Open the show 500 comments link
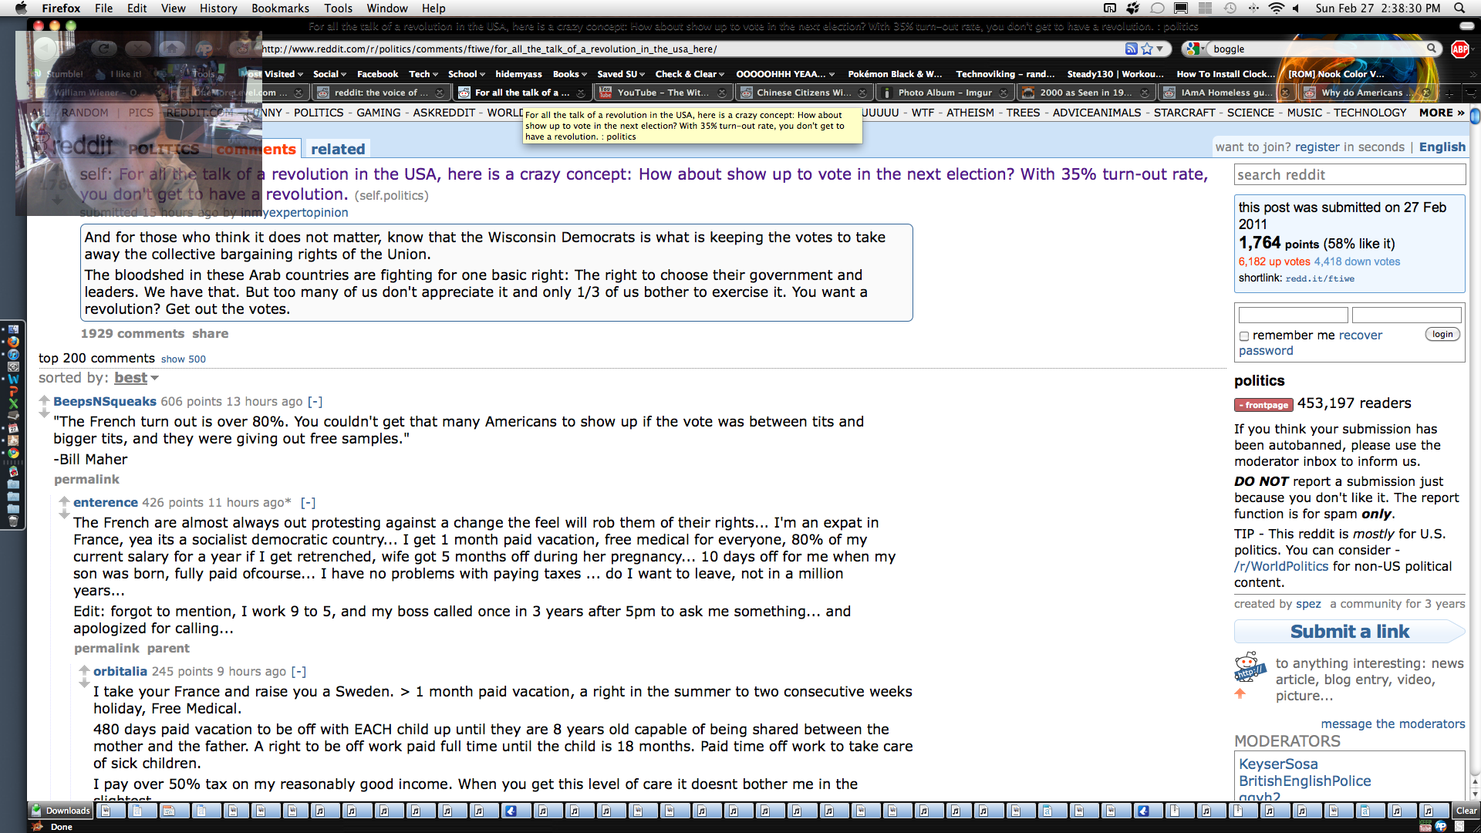 coord(183,359)
